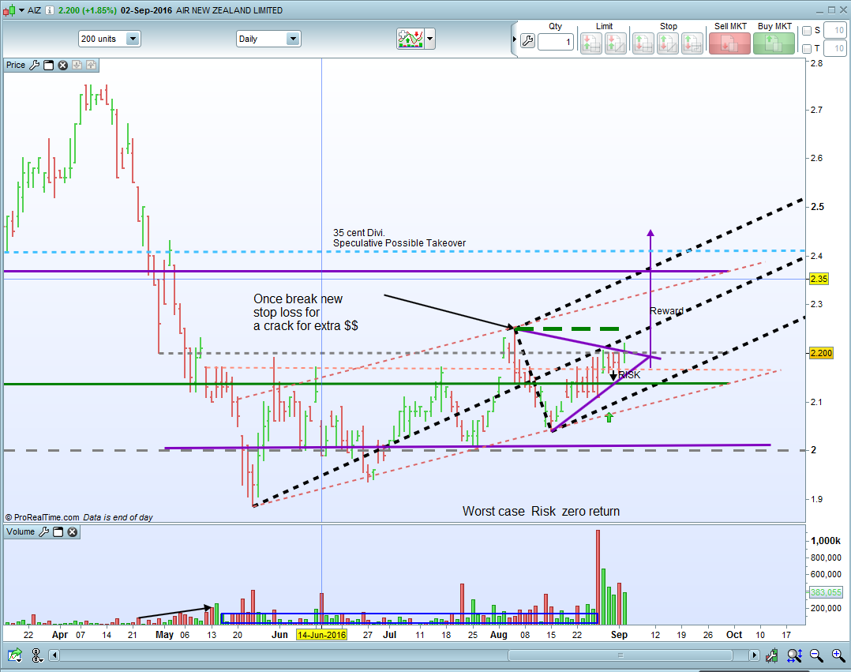Click the horizontal time scrollbar thumb
The width and height of the screenshot is (851, 672).
tap(620, 655)
